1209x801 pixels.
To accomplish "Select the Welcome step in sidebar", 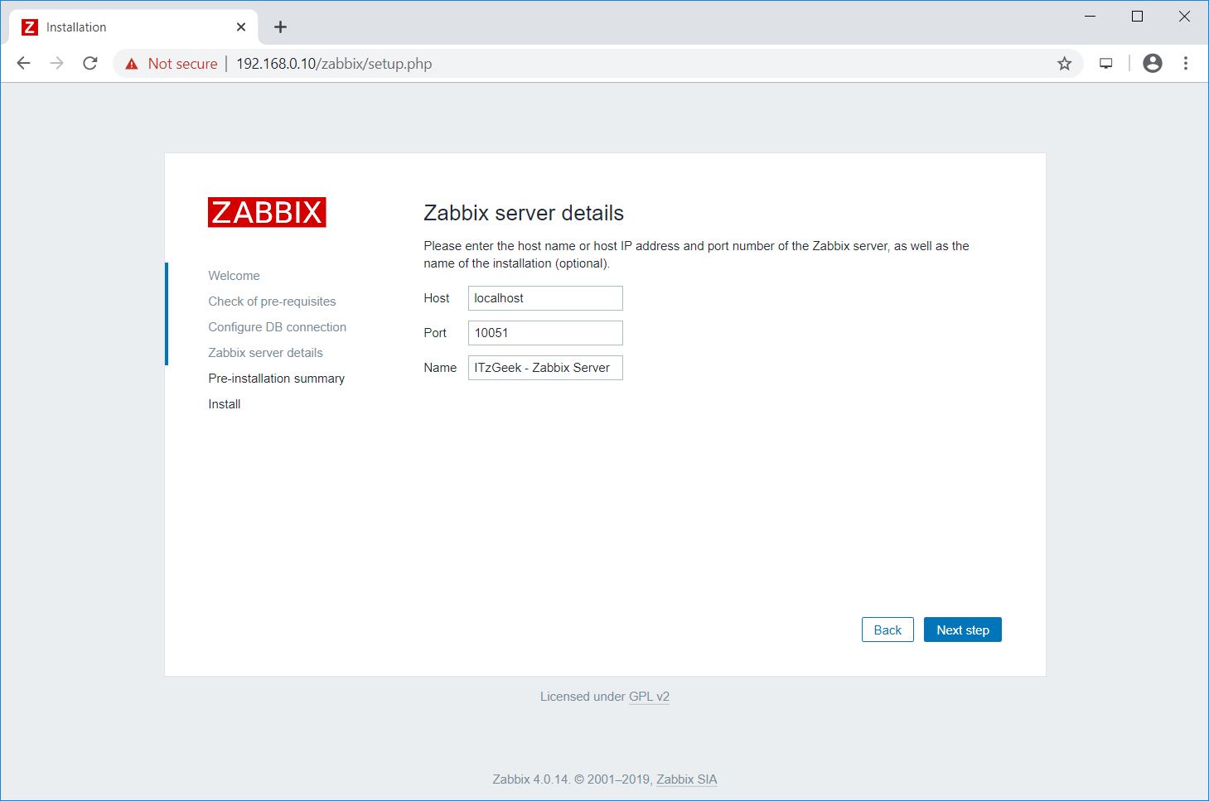I will pos(234,276).
